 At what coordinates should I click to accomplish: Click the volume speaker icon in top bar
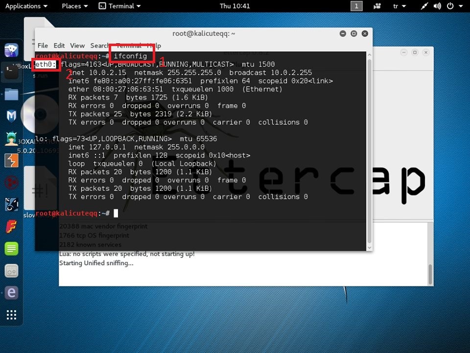[437, 6]
